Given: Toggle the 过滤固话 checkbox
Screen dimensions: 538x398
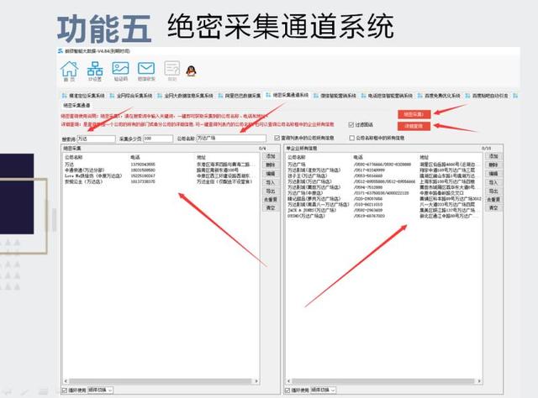Looking at the screenshot, I should (351, 125).
